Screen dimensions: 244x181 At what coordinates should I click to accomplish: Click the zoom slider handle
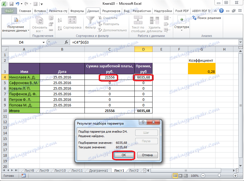click(219, 176)
